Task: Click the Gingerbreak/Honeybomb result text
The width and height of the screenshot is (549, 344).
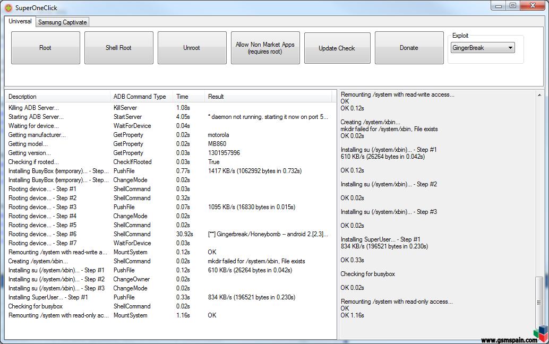Action: tap(268, 234)
